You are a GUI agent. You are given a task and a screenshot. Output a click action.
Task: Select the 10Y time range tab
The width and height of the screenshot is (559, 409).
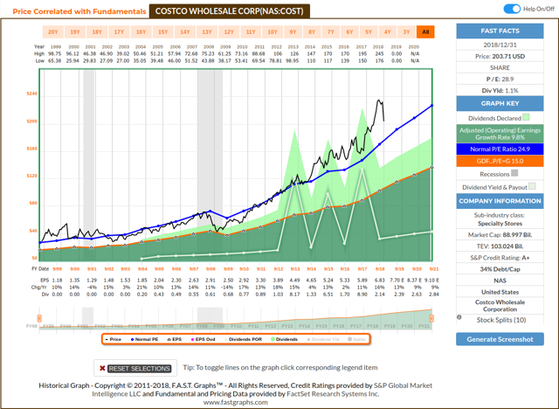[x=273, y=31]
